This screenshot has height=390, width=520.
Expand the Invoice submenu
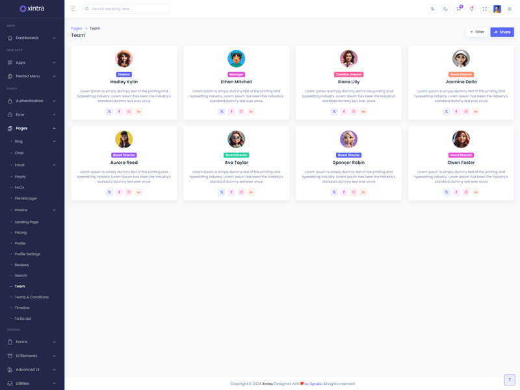click(x=32, y=210)
